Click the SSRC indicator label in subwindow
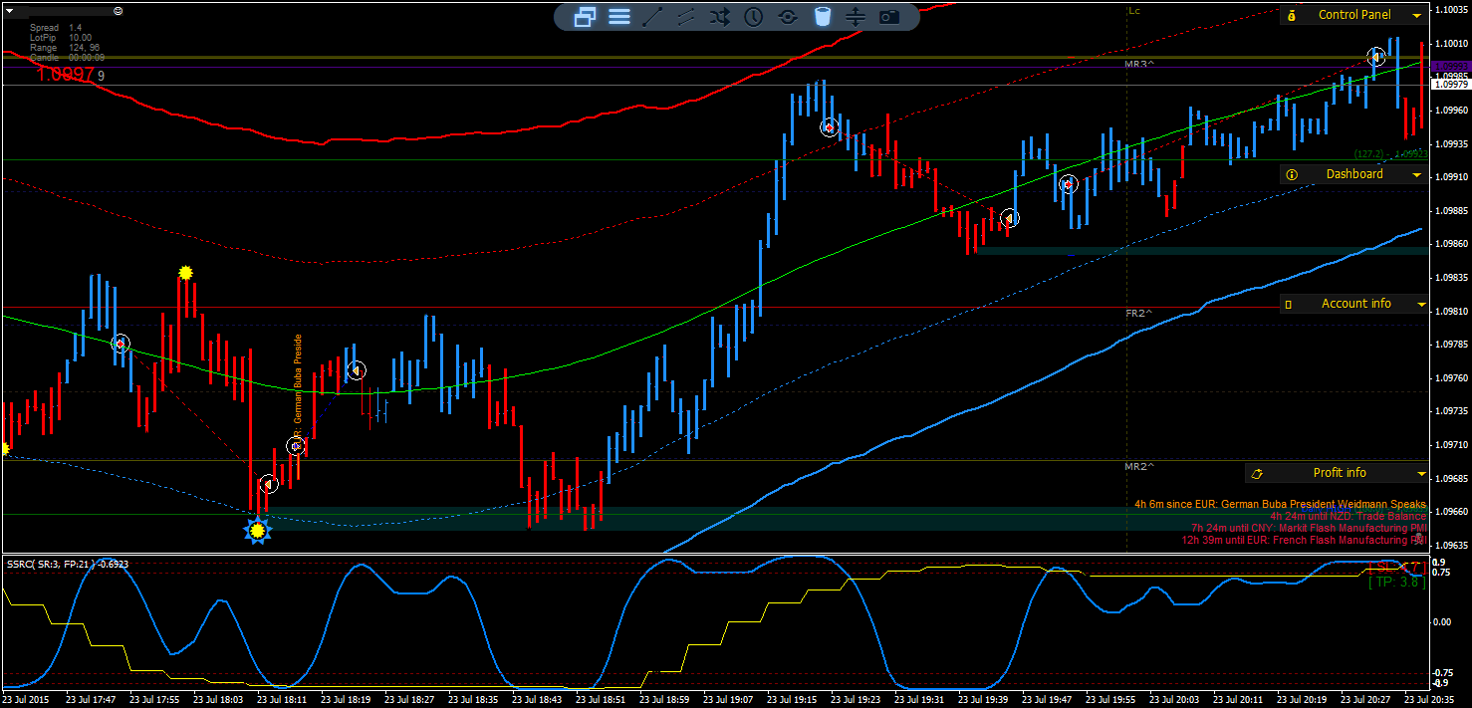This screenshot has width=1472, height=708. (68, 564)
